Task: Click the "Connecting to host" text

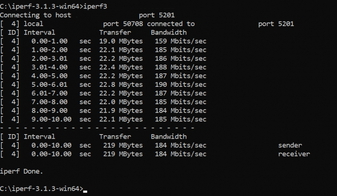Action: tap(35, 15)
